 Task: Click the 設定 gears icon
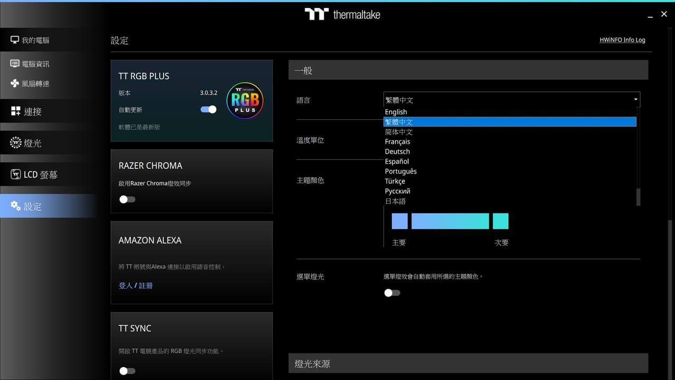(16, 206)
